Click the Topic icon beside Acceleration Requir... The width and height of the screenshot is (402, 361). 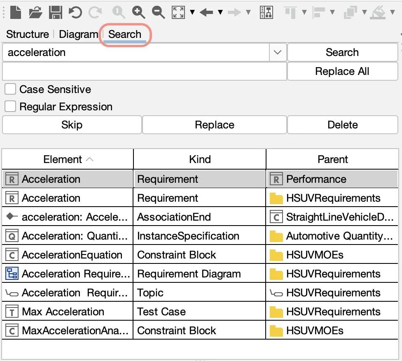(12, 293)
